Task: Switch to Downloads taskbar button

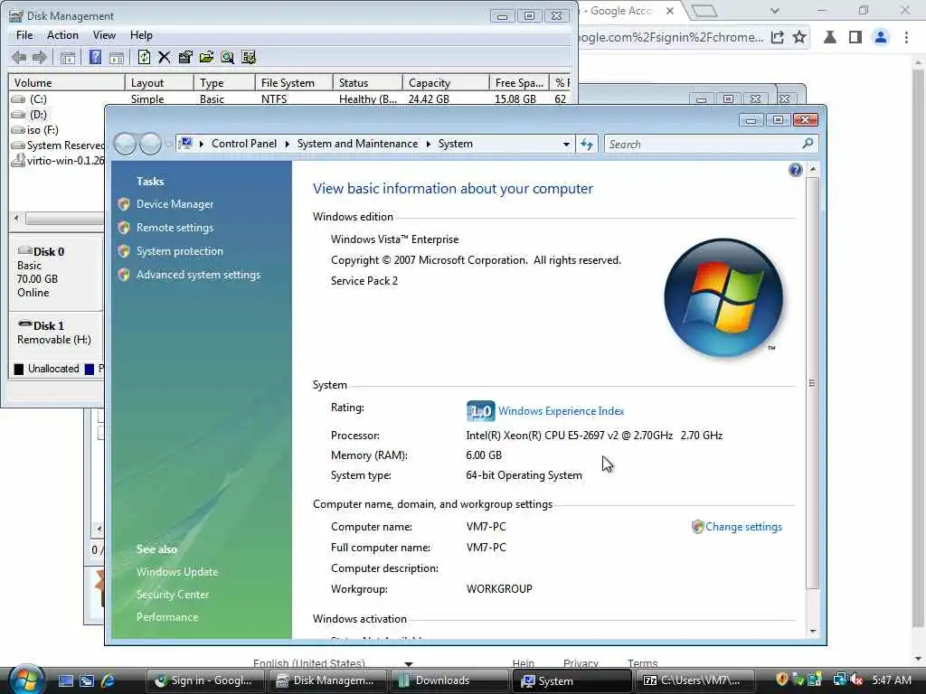Action: (x=449, y=680)
